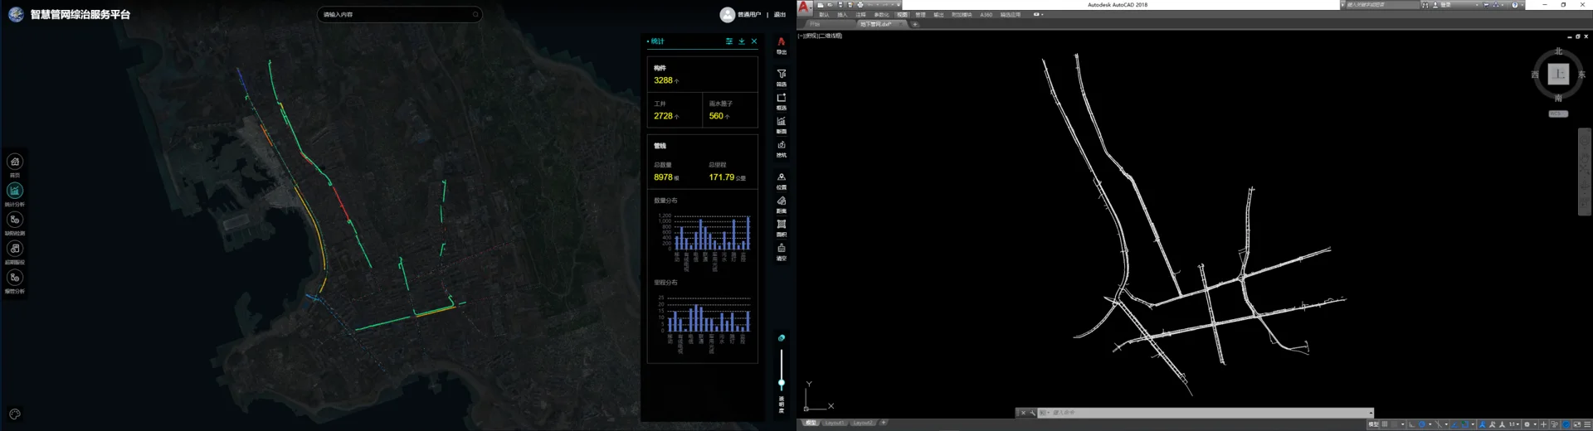Click the AutoCAD application logo button

(805, 7)
